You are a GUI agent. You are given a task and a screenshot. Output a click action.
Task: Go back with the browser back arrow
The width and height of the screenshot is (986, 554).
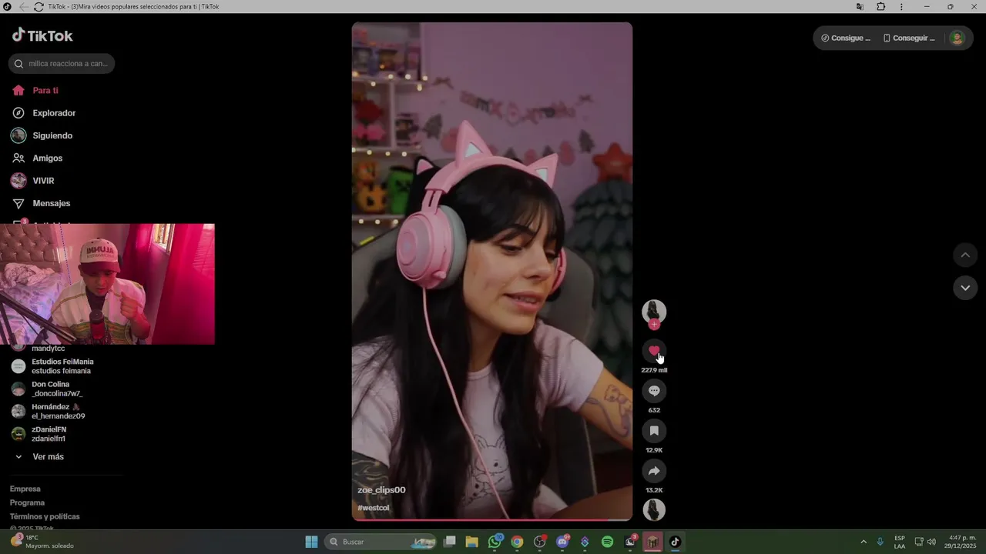click(x=23, y=6)
